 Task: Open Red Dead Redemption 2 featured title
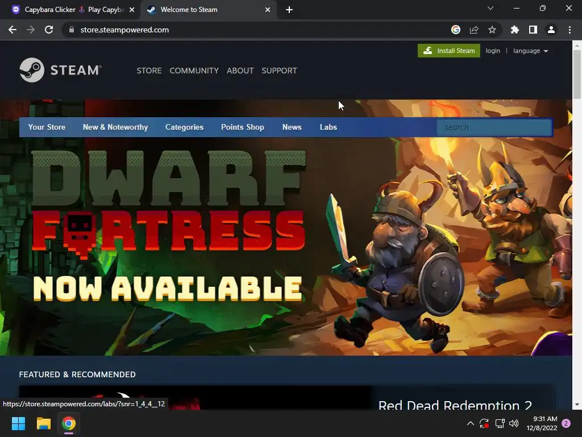click(455, 405)
